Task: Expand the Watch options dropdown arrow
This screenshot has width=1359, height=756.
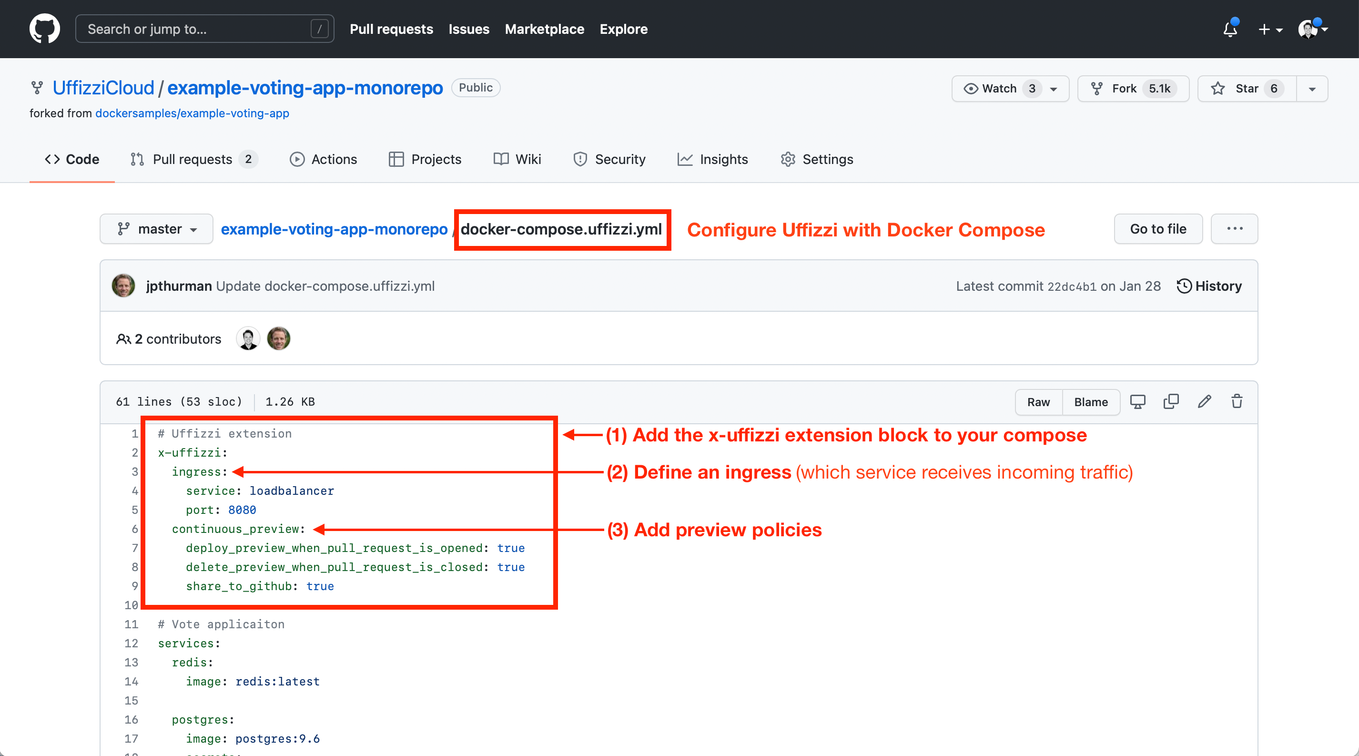Action: coord(1054,89)
